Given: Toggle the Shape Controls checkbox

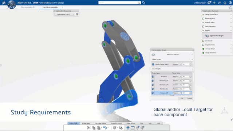Looking at the screenshot, I should (x=203, y=45).
